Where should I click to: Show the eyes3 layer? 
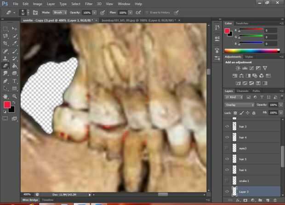point(227,148)
